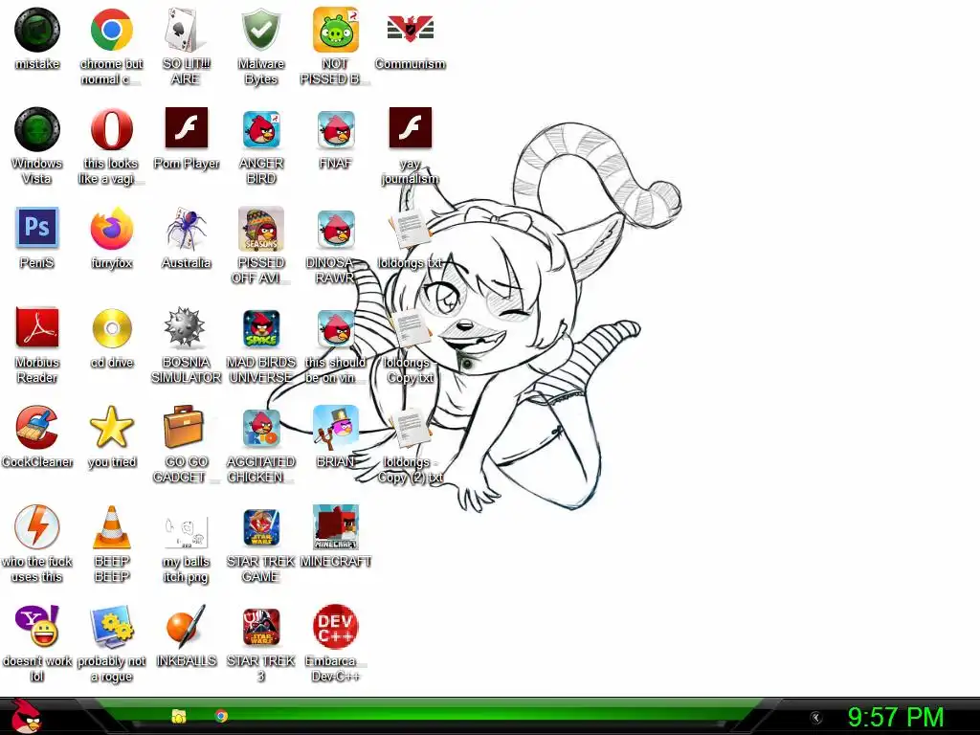This screenshot has height=735, width=980.
Task: Open the Photoshop Ps desktop icon
Action: 37,228
